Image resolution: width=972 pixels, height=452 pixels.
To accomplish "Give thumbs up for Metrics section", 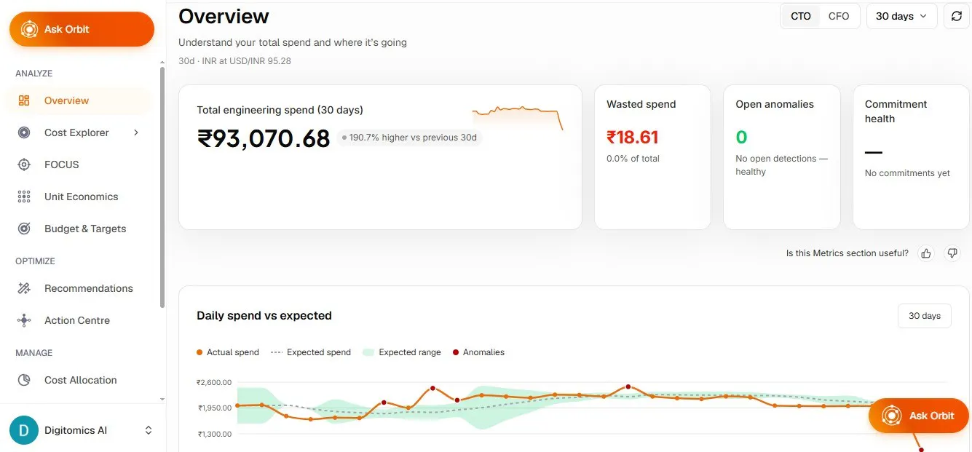I will (x=926, y=253).
